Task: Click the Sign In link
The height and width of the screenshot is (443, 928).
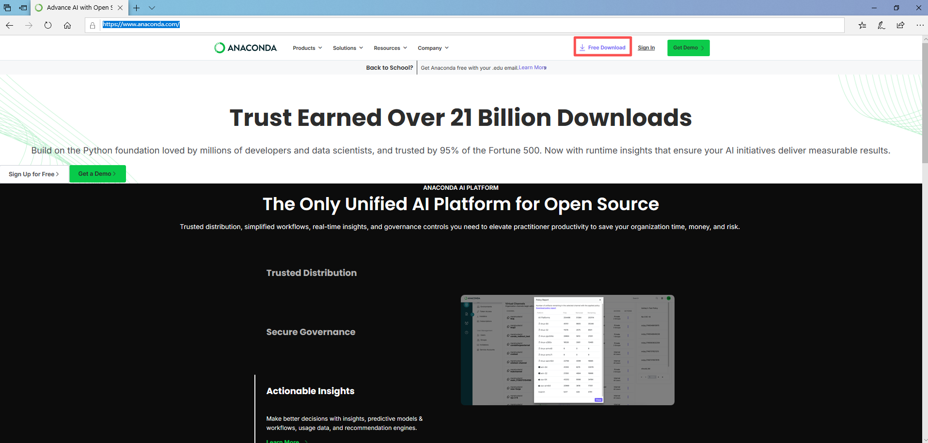Action: coord(646,47)
